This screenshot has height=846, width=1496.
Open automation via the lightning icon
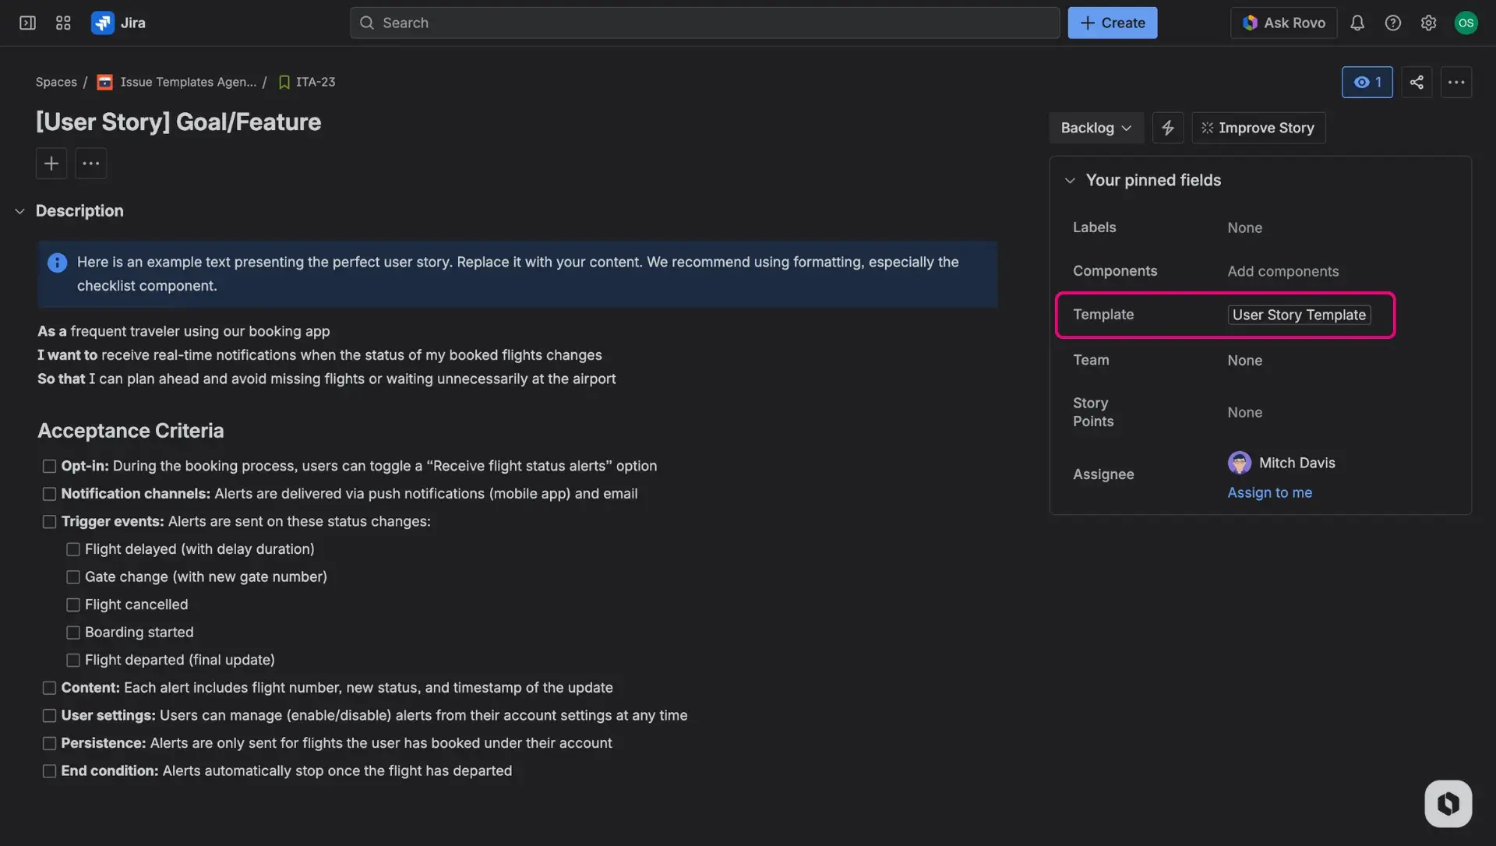coord(1167,127)
